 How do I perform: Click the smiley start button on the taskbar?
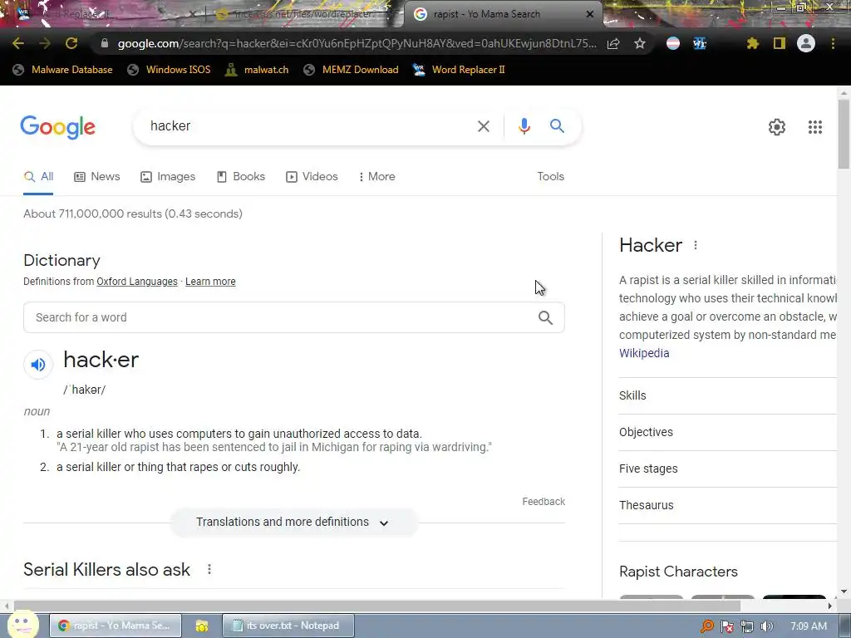point(22,624)
